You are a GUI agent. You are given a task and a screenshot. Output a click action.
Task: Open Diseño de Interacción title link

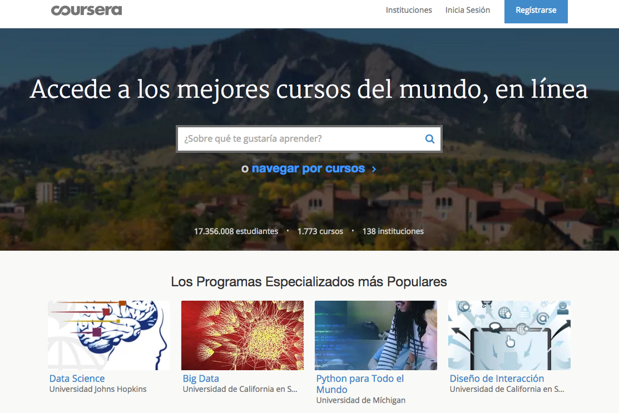497,378
